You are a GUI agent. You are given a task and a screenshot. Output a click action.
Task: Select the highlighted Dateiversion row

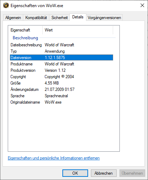click(61, 58)
